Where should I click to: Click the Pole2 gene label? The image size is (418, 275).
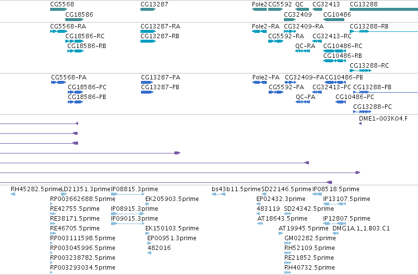coord(259,4)
